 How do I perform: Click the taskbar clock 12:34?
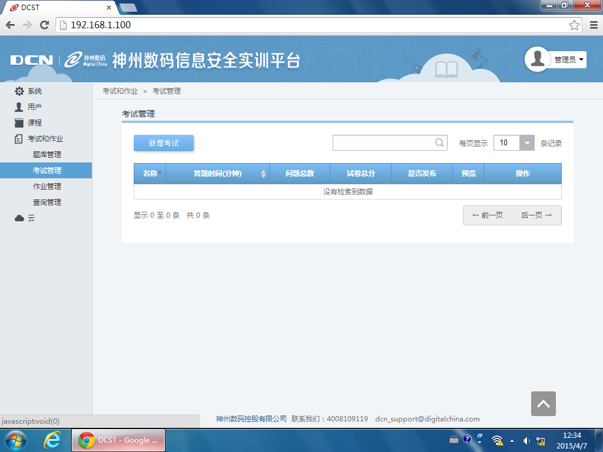click(571, 436)
